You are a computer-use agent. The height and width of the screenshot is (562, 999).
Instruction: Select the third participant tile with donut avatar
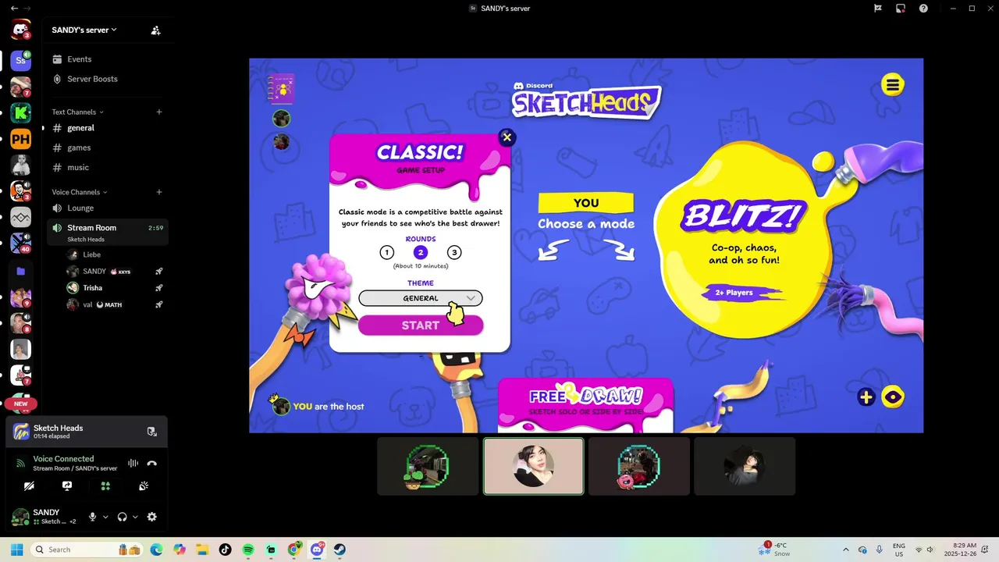click(x=639, y=466)
